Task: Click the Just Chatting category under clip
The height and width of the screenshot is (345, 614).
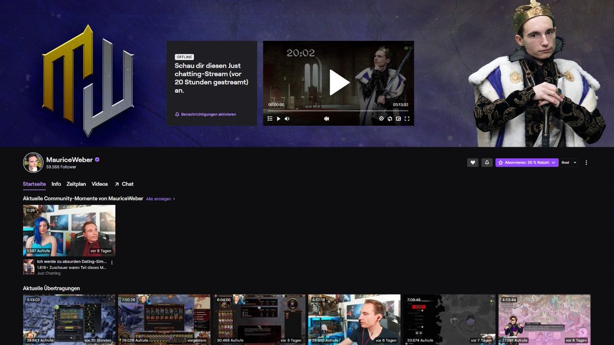Action: coord(49,273)
